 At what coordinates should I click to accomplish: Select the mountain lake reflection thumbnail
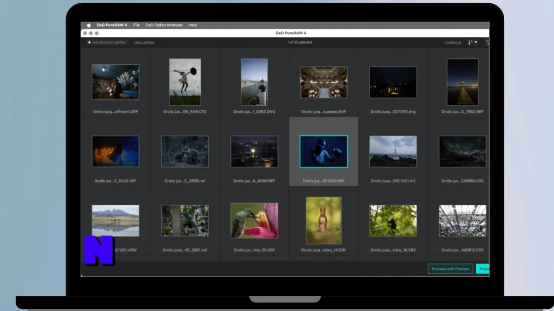pyautogui.click(x=116, y=220)
